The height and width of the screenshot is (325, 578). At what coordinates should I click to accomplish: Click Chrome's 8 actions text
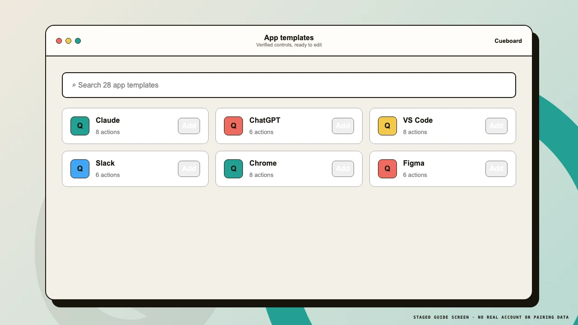(261, 175)
